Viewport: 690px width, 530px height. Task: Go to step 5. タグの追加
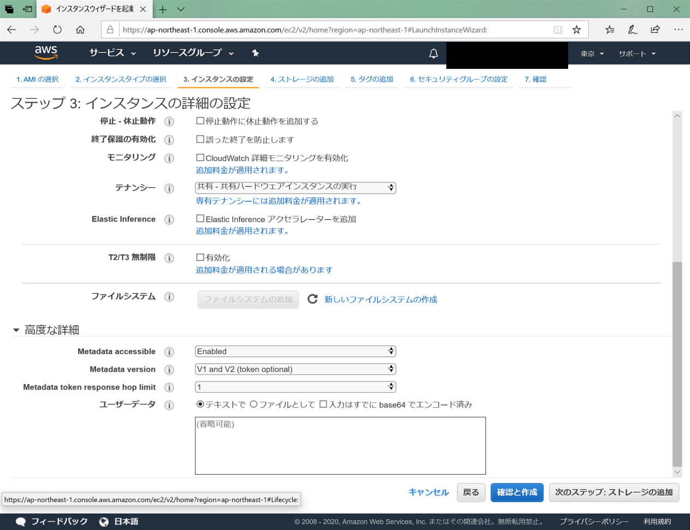371,79
